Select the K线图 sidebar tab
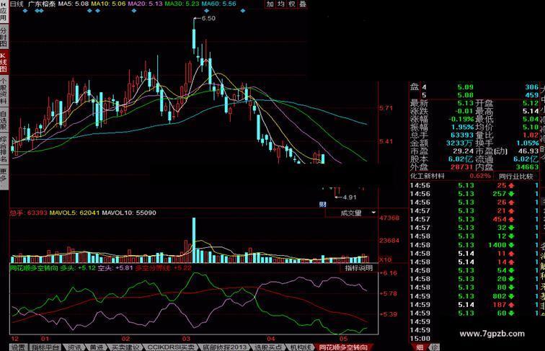Image resolution: width=545 pixels, height=351 pixels. click(4, 63)
